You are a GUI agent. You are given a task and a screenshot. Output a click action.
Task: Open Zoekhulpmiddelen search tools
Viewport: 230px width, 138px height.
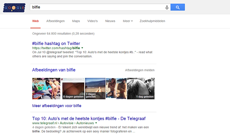click(152, 21)
